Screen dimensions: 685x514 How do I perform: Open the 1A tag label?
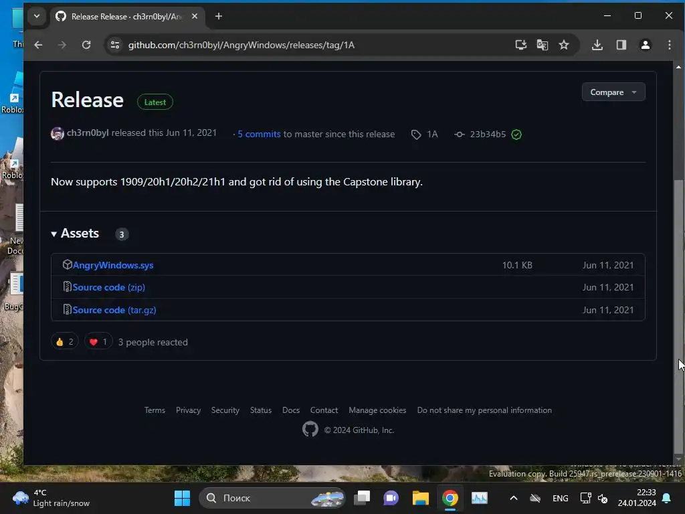coord(432,134)
